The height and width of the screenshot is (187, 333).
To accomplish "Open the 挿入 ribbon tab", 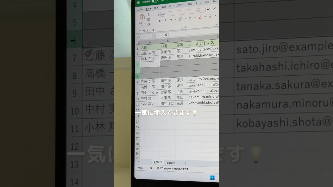I will pos(156,8).
